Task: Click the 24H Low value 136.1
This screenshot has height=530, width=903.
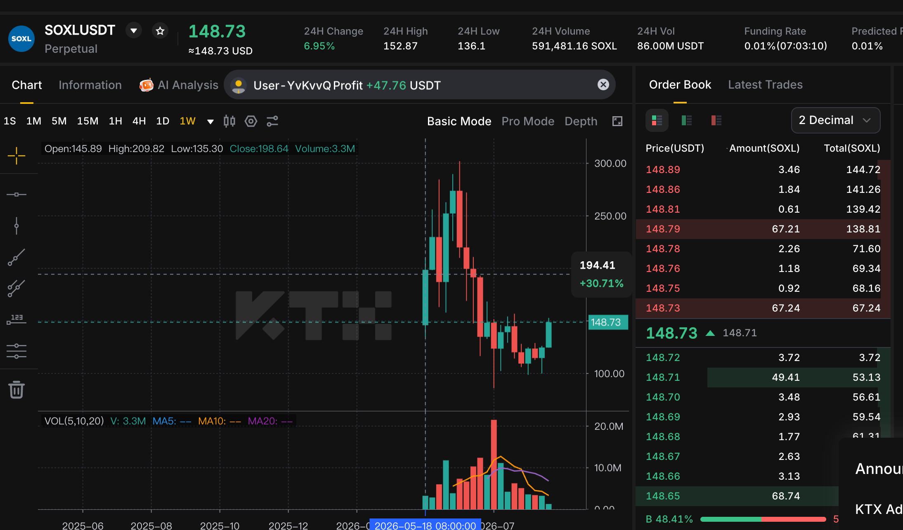Action: click(471, 46)
